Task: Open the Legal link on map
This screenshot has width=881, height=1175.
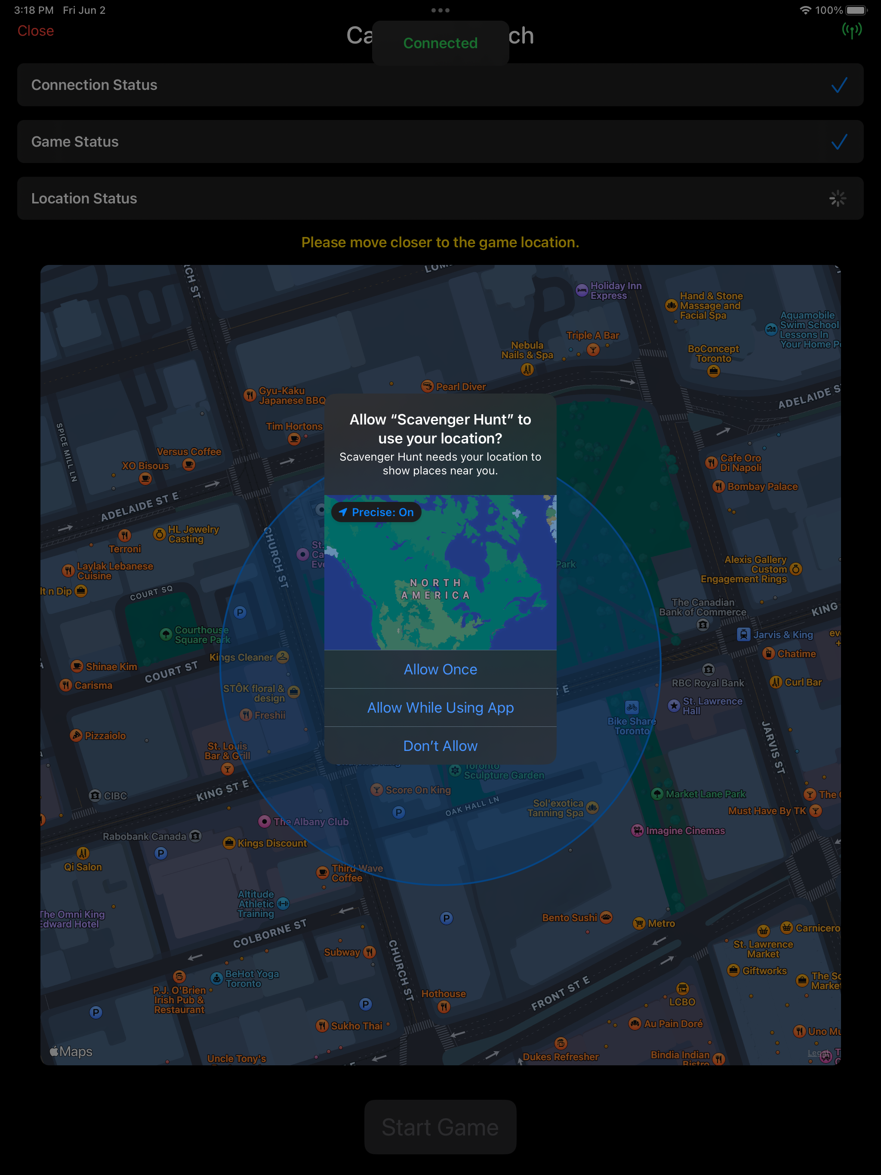Action: coord(817,1053)
